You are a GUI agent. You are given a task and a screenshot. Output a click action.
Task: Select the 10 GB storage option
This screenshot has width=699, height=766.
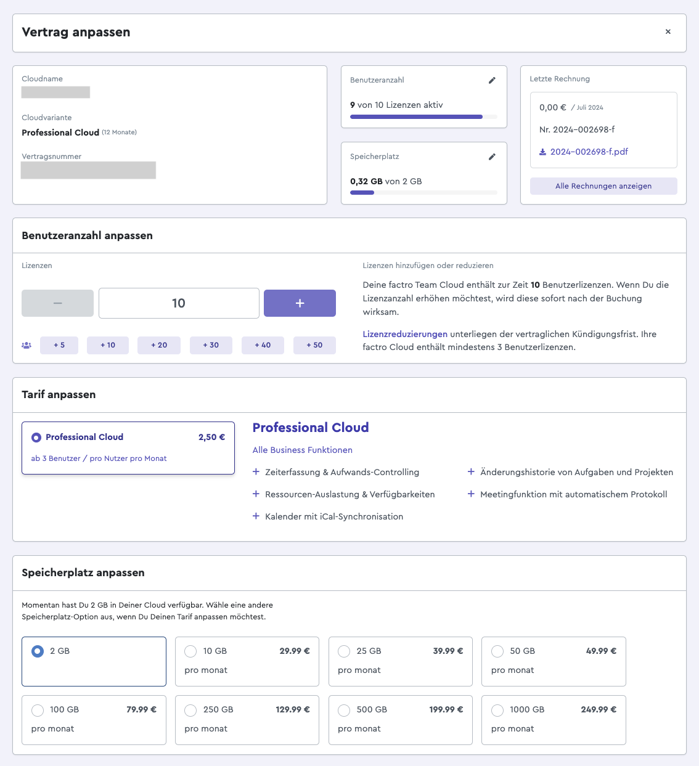pyautogui.click(x=247, y=661)
